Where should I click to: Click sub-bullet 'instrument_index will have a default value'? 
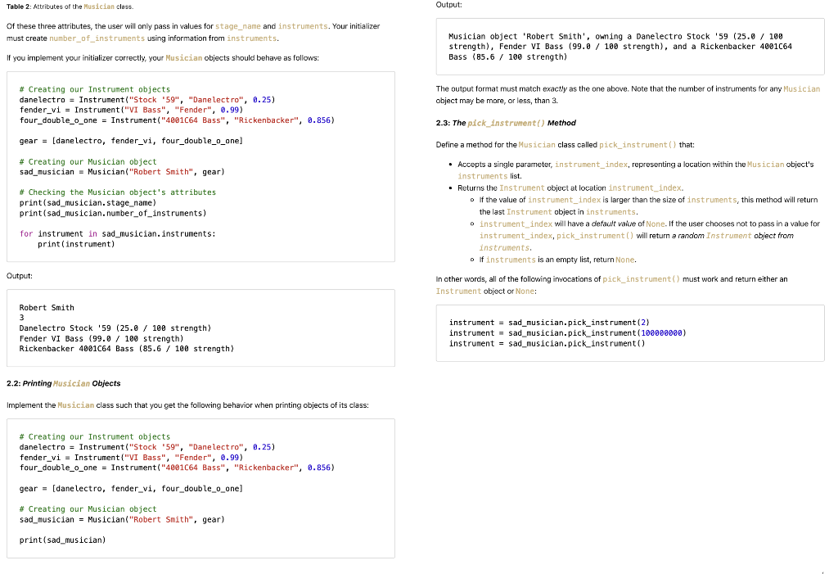(x=649, y=236)
